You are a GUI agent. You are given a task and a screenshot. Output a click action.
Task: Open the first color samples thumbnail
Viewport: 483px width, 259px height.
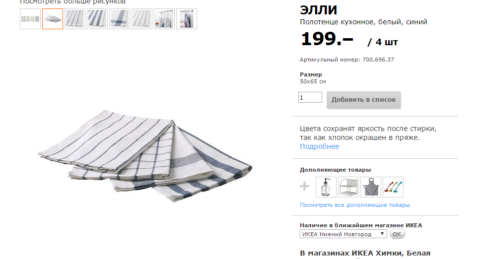[30, 19]
